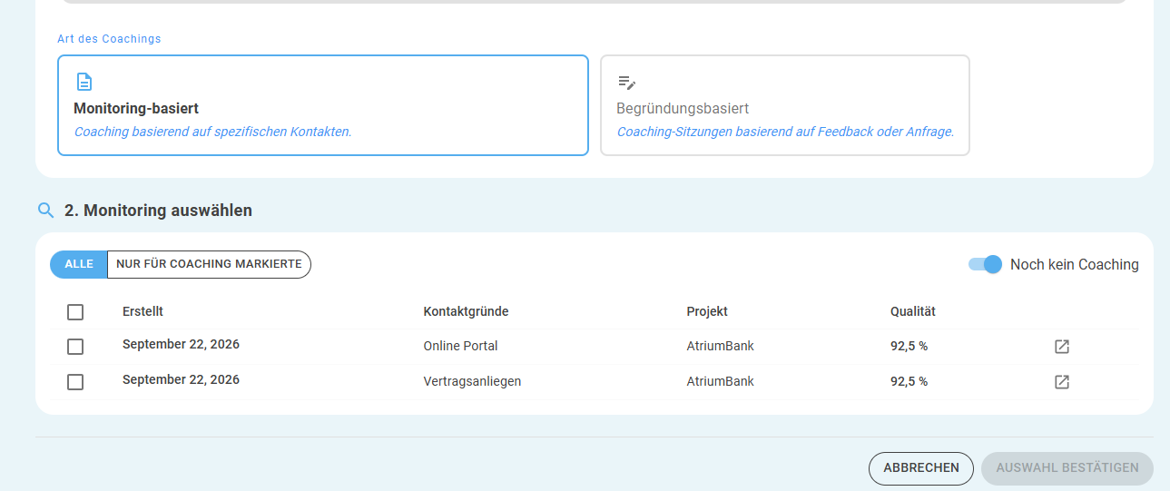Click the edit-note icon in Begründungsbasiert card
The image size is (1170, 491).
pyautogui.click(x=626, y=82)
